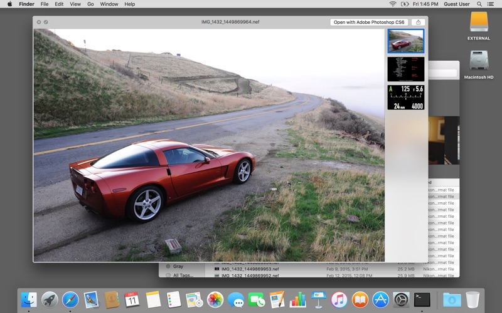
Task: Open the Apple menu
Action: coord(9,4)
